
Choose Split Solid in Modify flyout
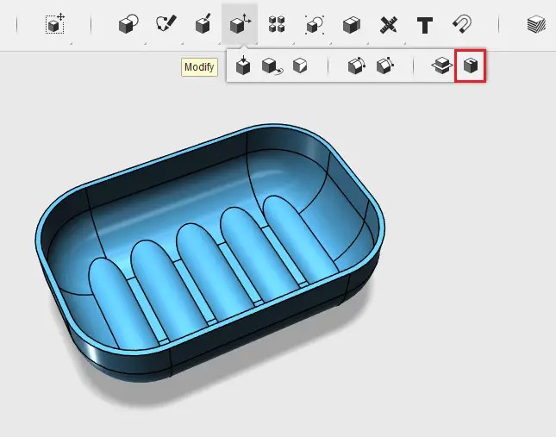click(442, 66)
